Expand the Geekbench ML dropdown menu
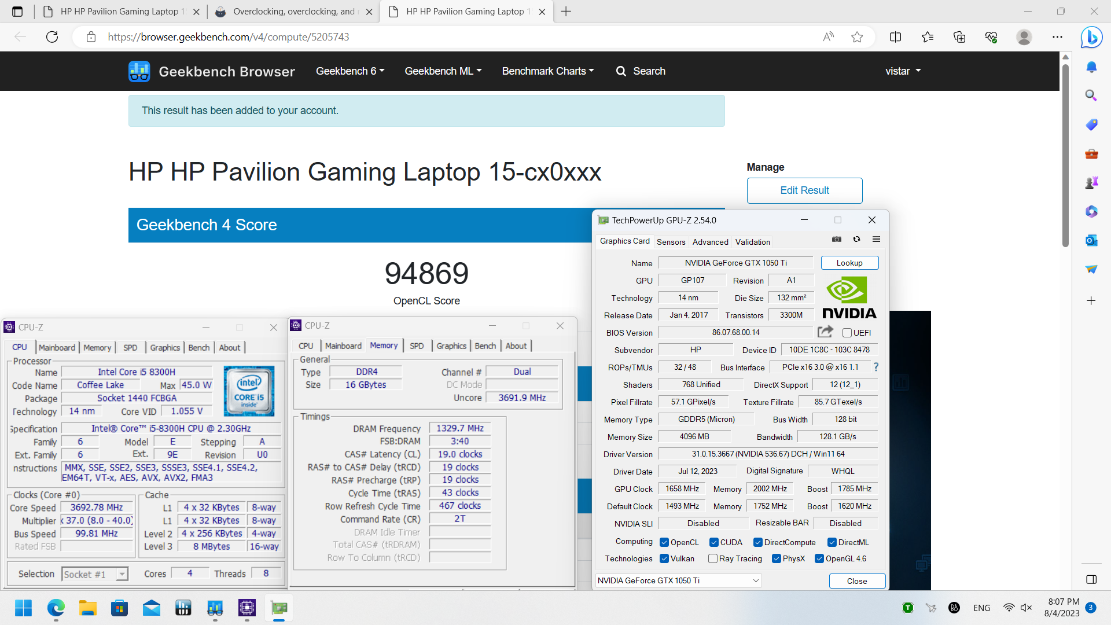 click(x=443, y=71)
